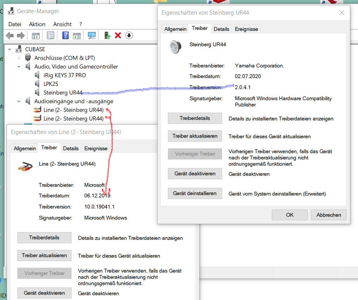Screen dimensions: 358x300
Task: Click the driver version 2.0.4.1 value
Action: click(x=243, y=87)
